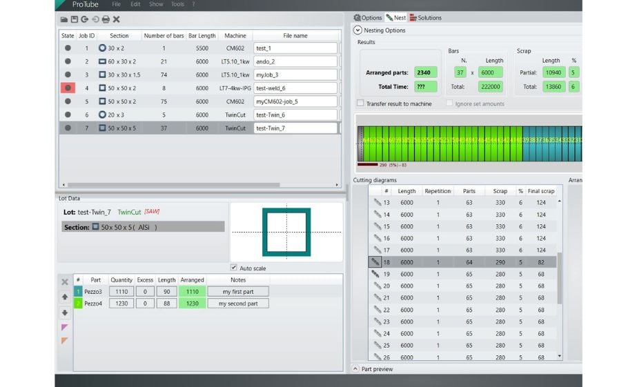637x387 pixels.
Task: Click the teal Pezzo3 color swatch
Action: point(78,292)
